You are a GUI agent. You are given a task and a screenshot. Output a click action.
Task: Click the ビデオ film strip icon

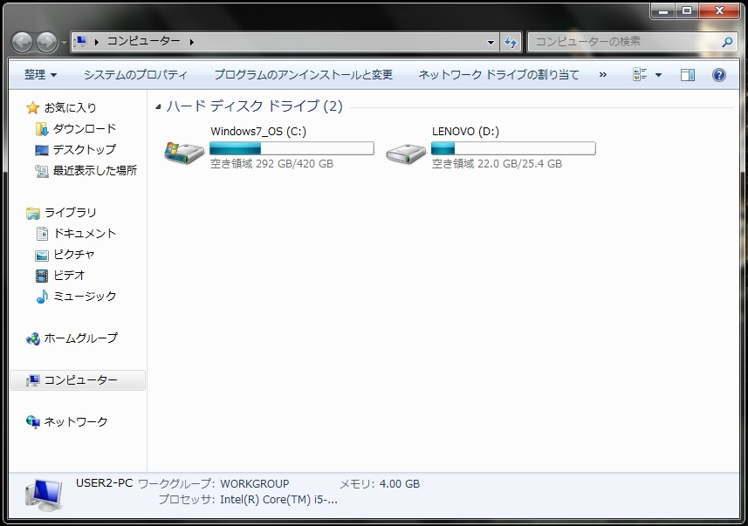(42, 276)
